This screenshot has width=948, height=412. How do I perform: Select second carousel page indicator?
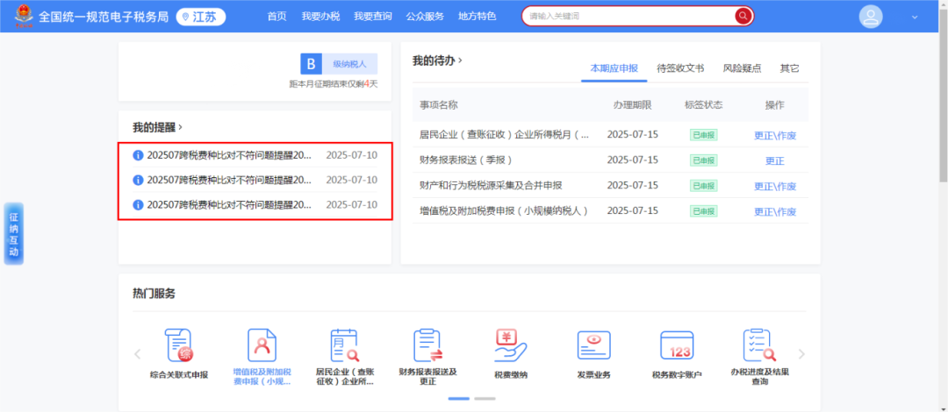485,398
